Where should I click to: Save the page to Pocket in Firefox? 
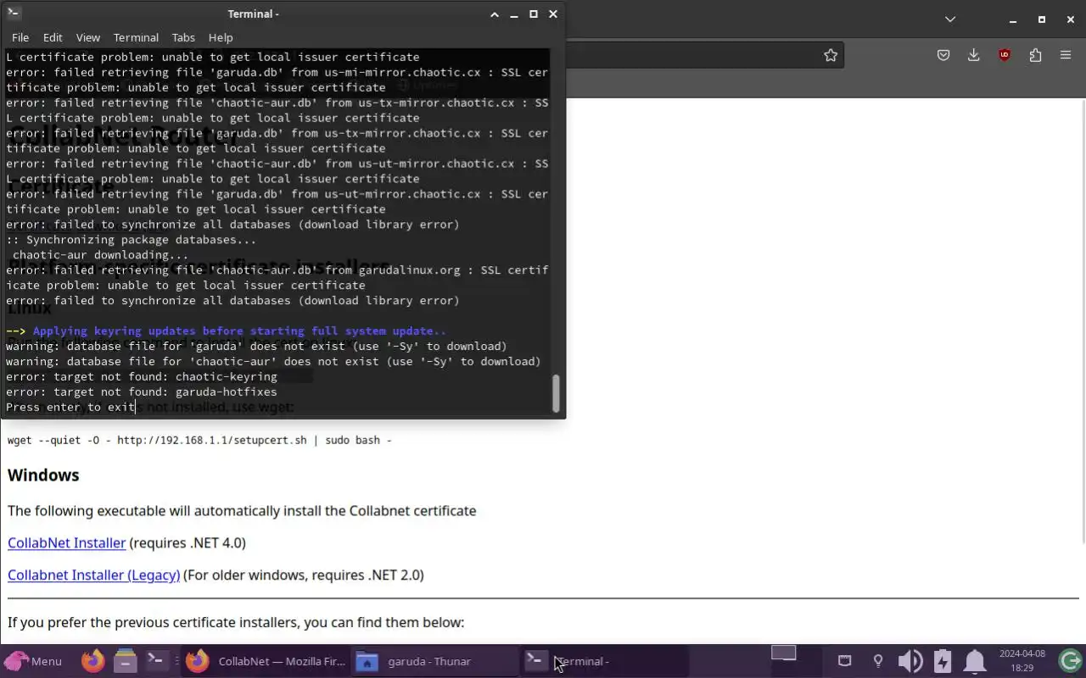click(943, 55)
